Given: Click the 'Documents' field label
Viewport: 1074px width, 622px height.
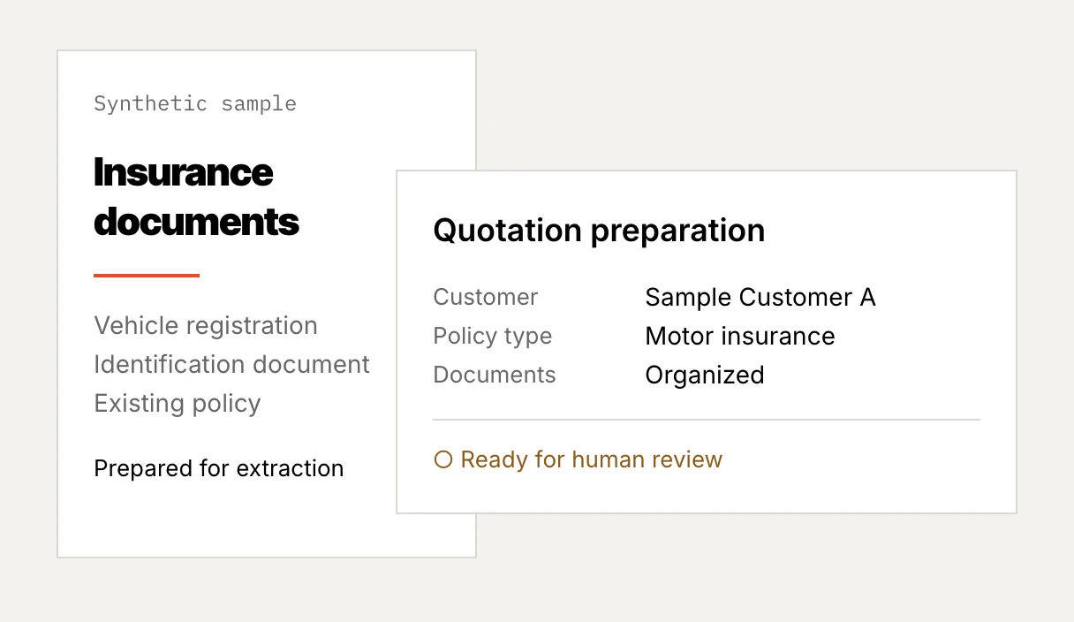Looking at the screenshot, I should tap(495, 375).
